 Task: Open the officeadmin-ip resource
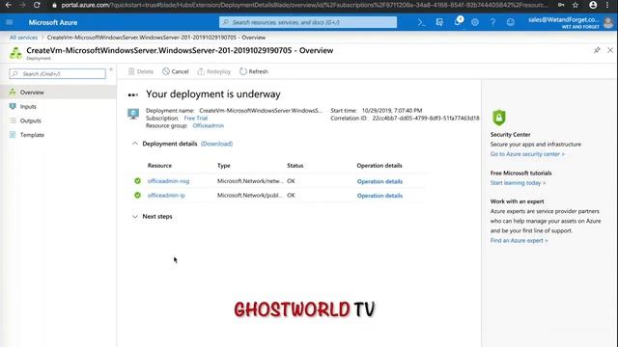[x=166, y=195]
